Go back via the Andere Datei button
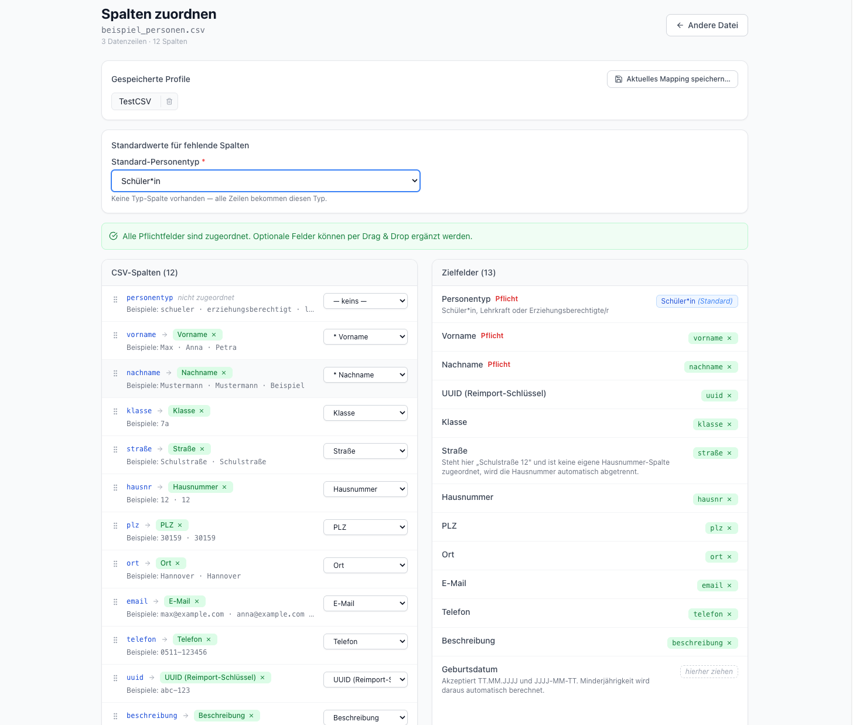This screenshot has height=725, width=853. click(x=707, y=25)
